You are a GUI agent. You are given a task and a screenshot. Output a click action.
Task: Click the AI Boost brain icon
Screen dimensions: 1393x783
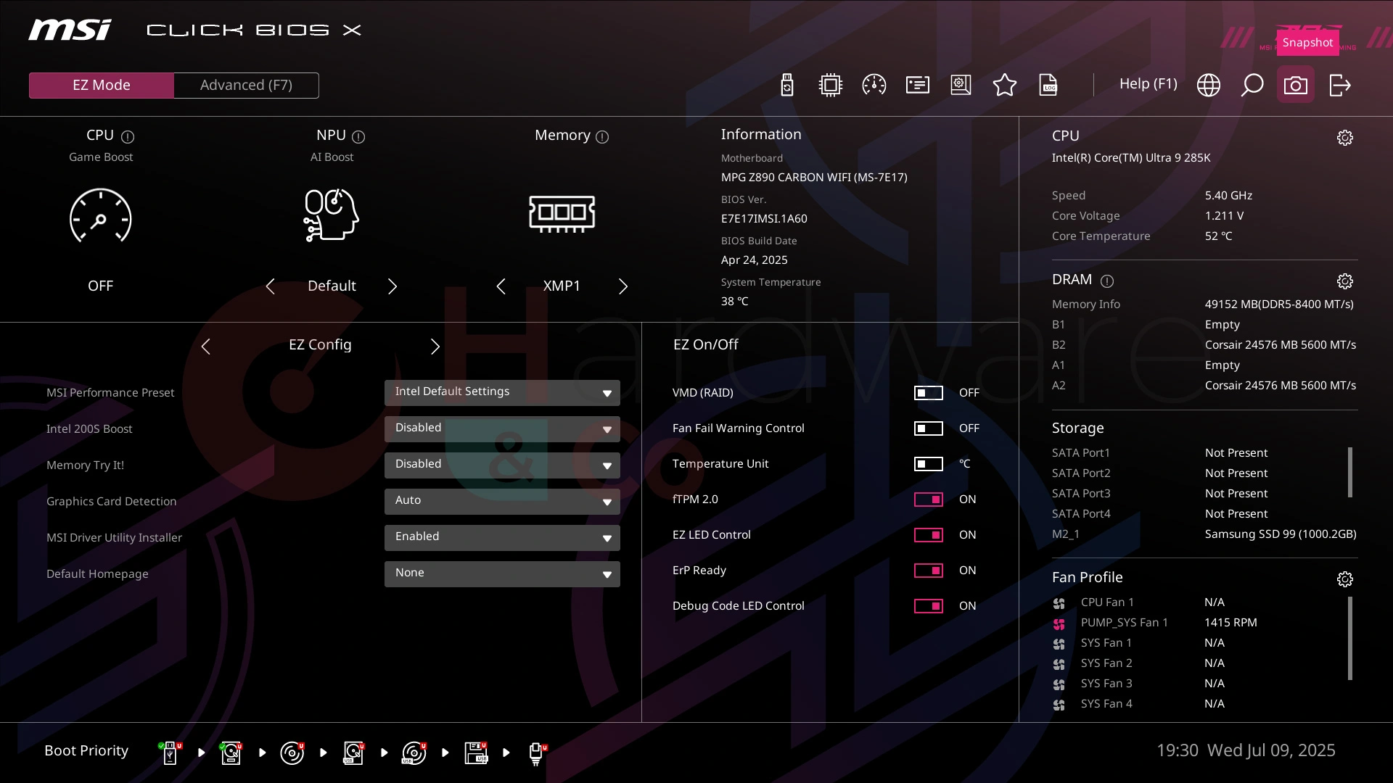pos(331,215)
